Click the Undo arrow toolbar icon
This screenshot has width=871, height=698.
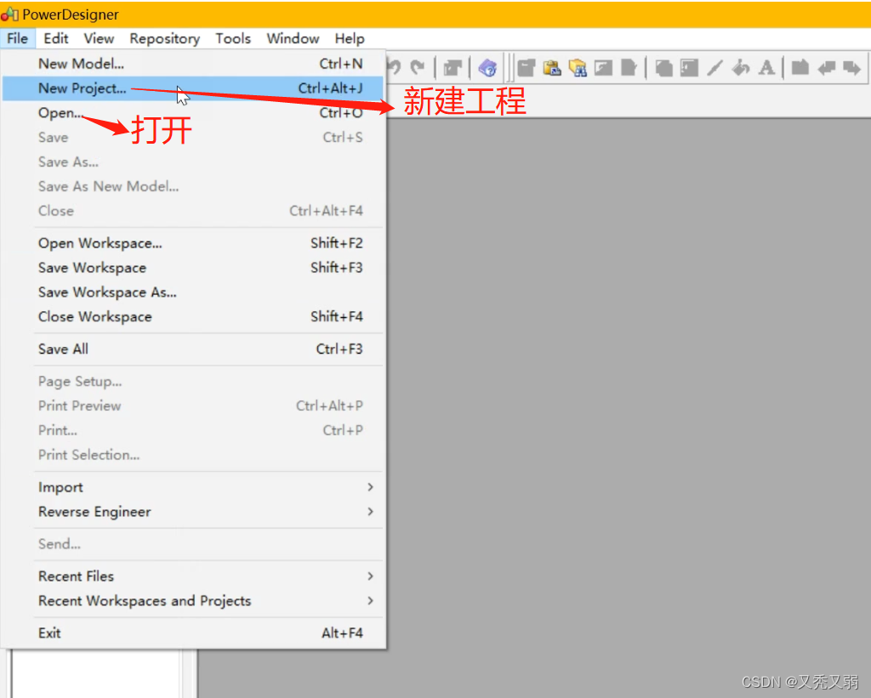click(x=394, y=68)
